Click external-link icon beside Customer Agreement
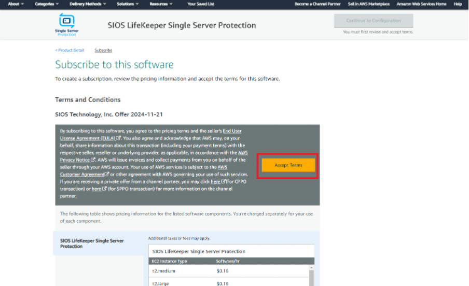The height and width of the screenshot is (286, 469). pos(106,174)
